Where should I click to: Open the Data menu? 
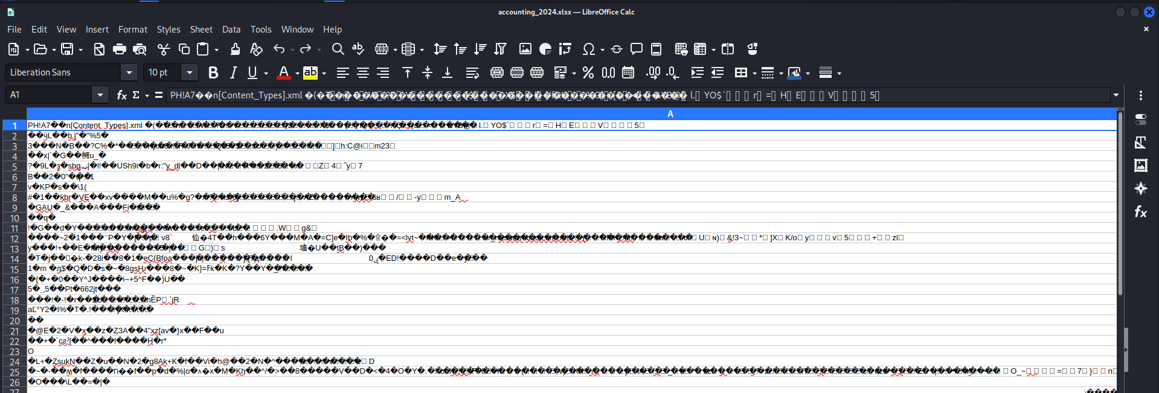click(x=231, y=29)
